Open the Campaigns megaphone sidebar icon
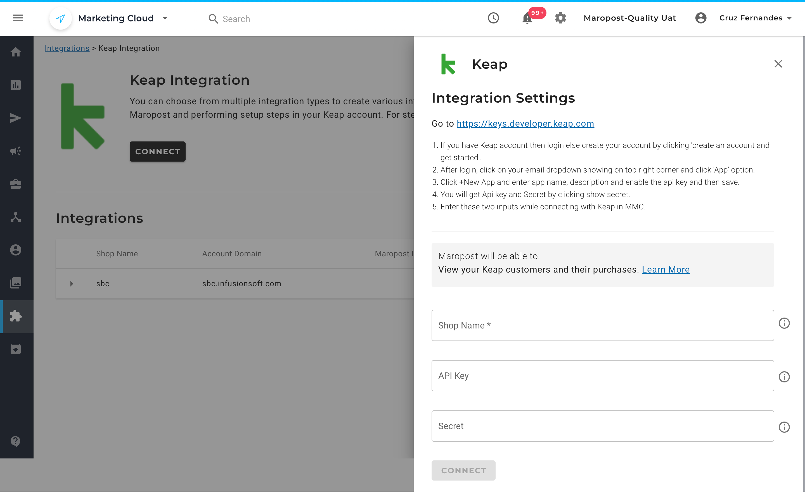This screenshot has width=805, height=492. click(x=15, y=151)
